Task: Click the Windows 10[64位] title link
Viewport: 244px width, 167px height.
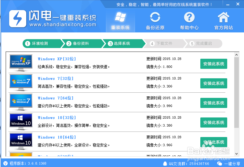Action: point(57,137)
